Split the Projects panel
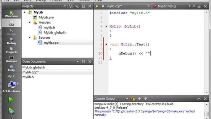The height and width of the screenshot is (119, 211). click(83, 6)
